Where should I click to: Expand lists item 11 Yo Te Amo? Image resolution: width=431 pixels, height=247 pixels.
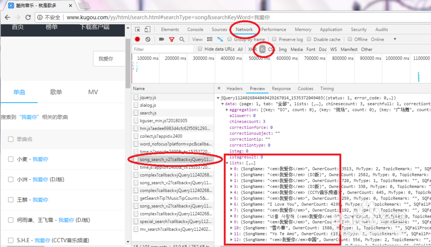(x=231, y=234)
